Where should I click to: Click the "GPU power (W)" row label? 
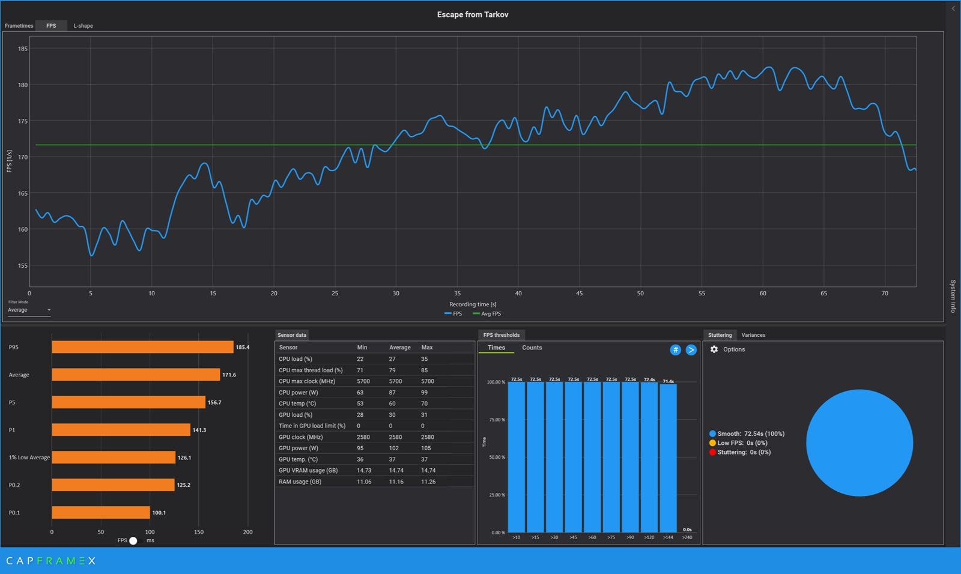(x=299, y=448)
